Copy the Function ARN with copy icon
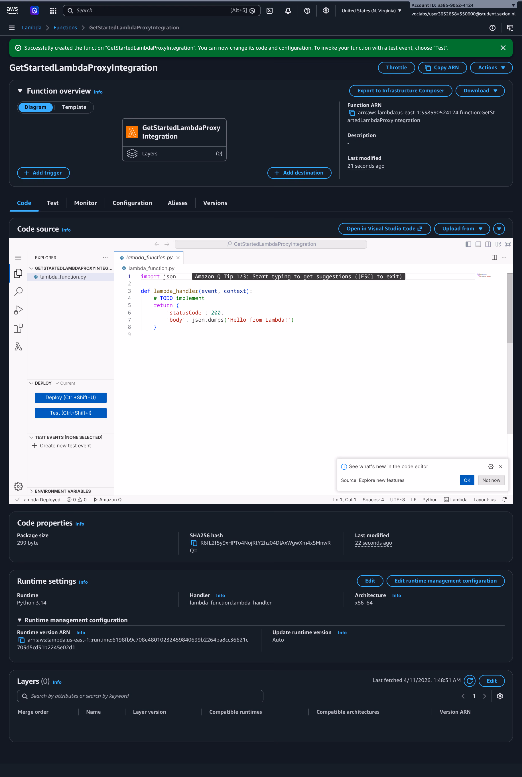Screen dimensions: 522x777 point(352,113)
